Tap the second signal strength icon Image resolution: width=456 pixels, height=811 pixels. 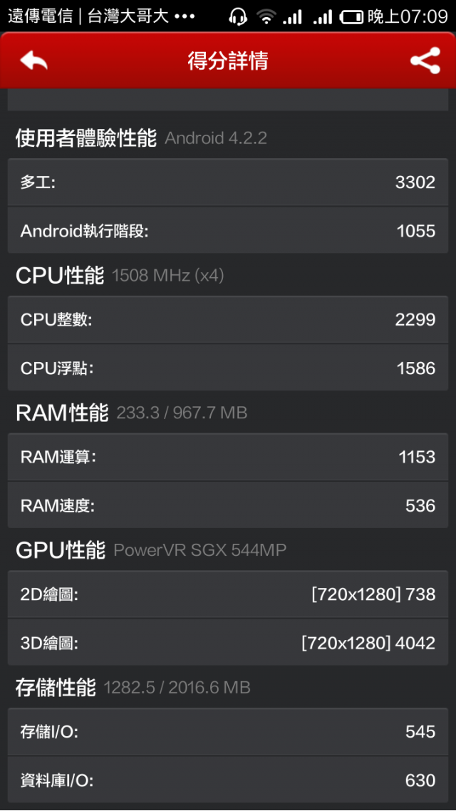coord(323,17)
